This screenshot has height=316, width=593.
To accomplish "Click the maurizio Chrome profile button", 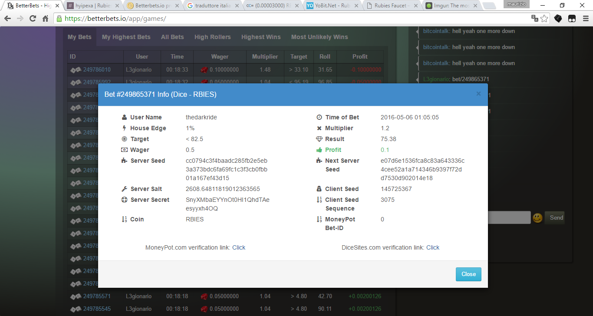I will pyautogui.click(x=516, y=4).
